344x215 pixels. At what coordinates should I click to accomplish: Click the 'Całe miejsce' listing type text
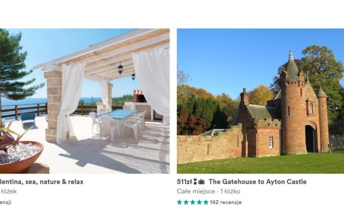(196, 191)
